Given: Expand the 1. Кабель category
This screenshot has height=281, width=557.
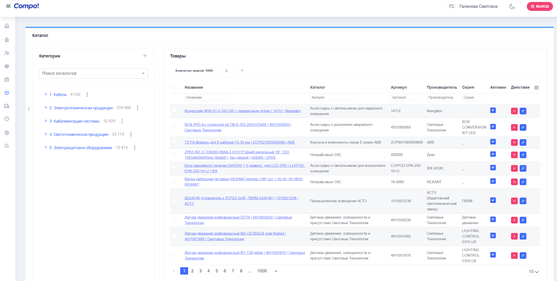Looking at the screenshot, I should point(46,94).
